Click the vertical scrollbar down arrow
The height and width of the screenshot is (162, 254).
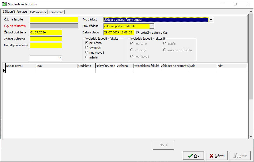pyautogui.click(x=251, y=136)
